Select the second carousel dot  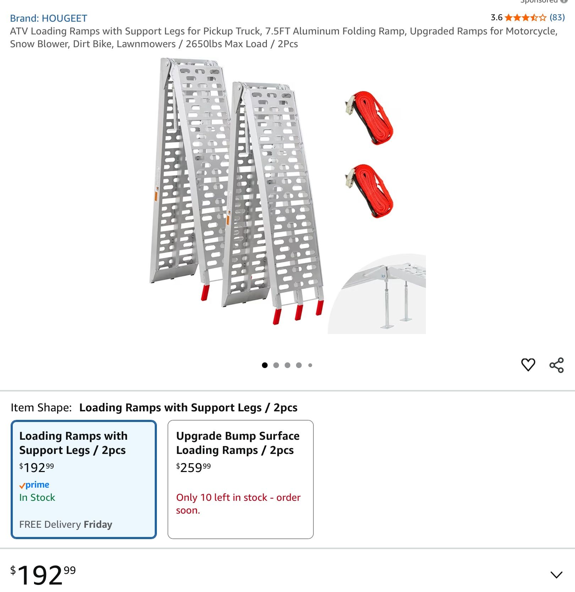pyautogui.click(x=276, y=364)
